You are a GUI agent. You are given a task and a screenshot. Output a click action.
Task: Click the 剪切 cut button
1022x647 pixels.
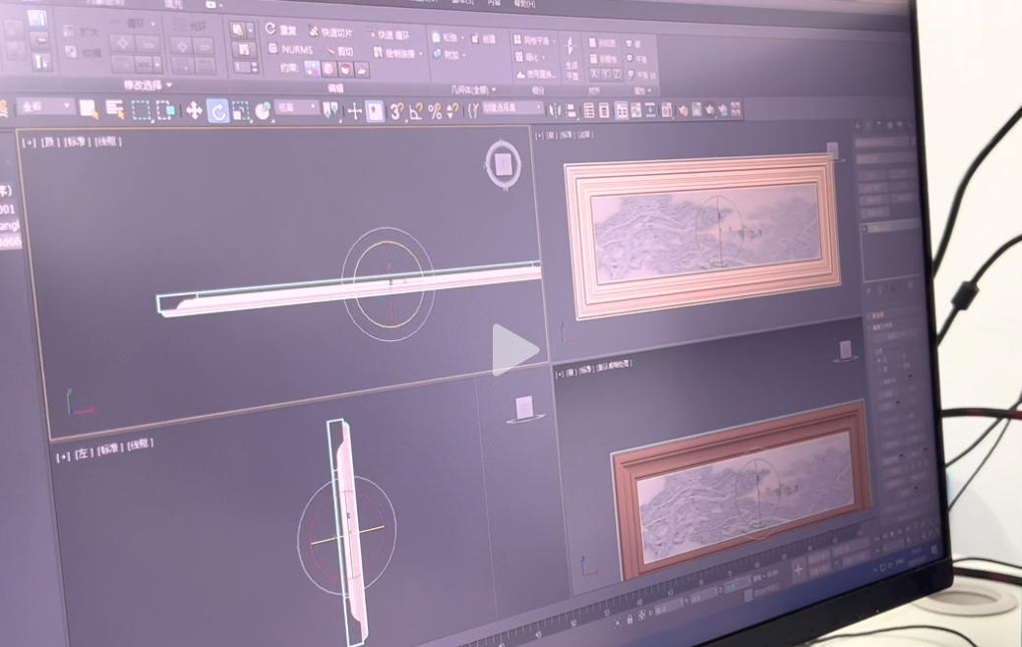point(339,51)
